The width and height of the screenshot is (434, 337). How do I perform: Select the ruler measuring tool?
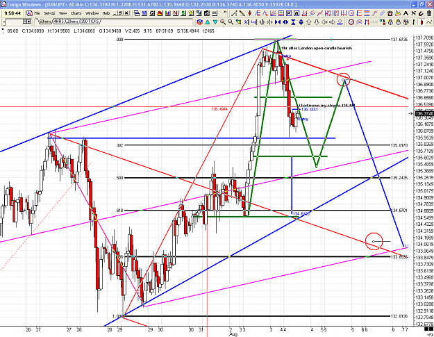[242, 13]
